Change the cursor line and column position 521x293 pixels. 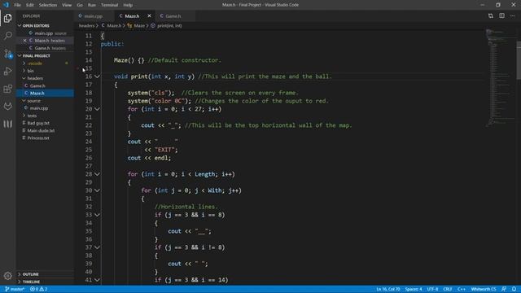coord(388,289)
